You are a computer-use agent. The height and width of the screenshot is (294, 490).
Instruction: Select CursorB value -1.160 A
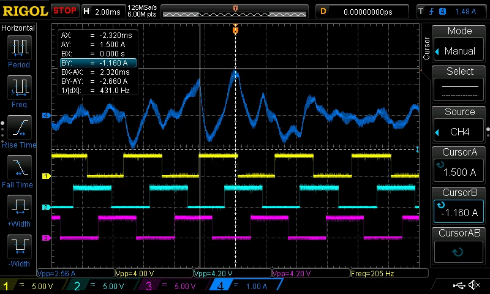tap(459, 211)
